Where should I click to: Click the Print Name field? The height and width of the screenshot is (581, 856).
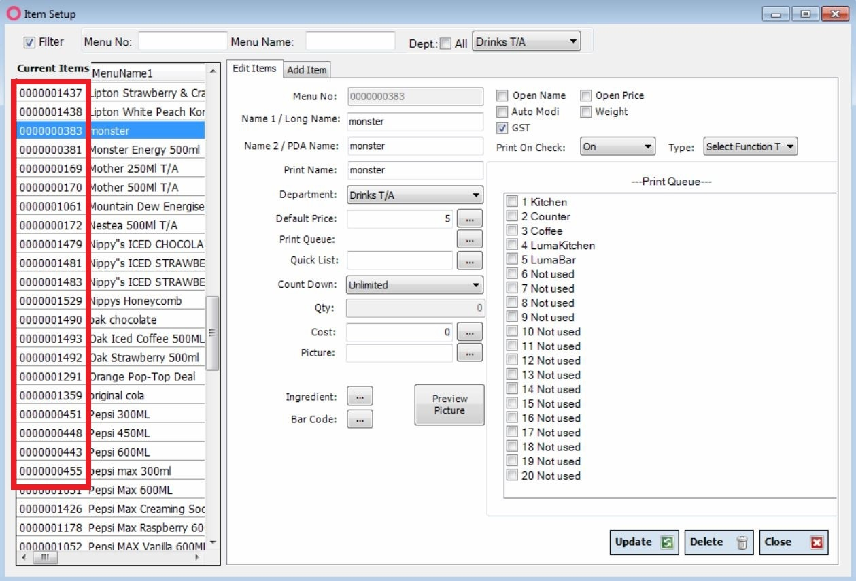coord(415,170)
